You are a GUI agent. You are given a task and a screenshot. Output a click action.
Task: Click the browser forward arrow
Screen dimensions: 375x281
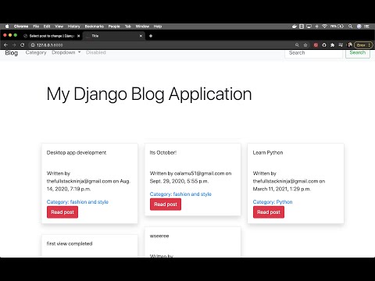tap(14, 45)
